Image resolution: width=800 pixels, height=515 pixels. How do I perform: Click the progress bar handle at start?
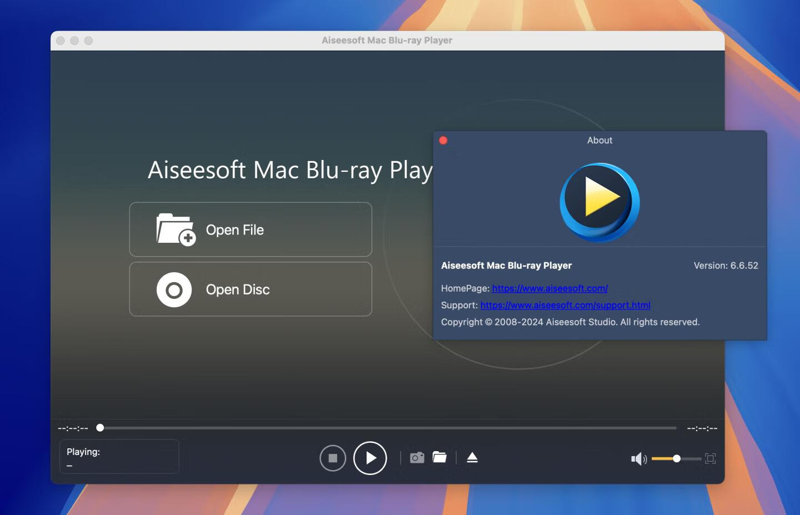[100, 428]
